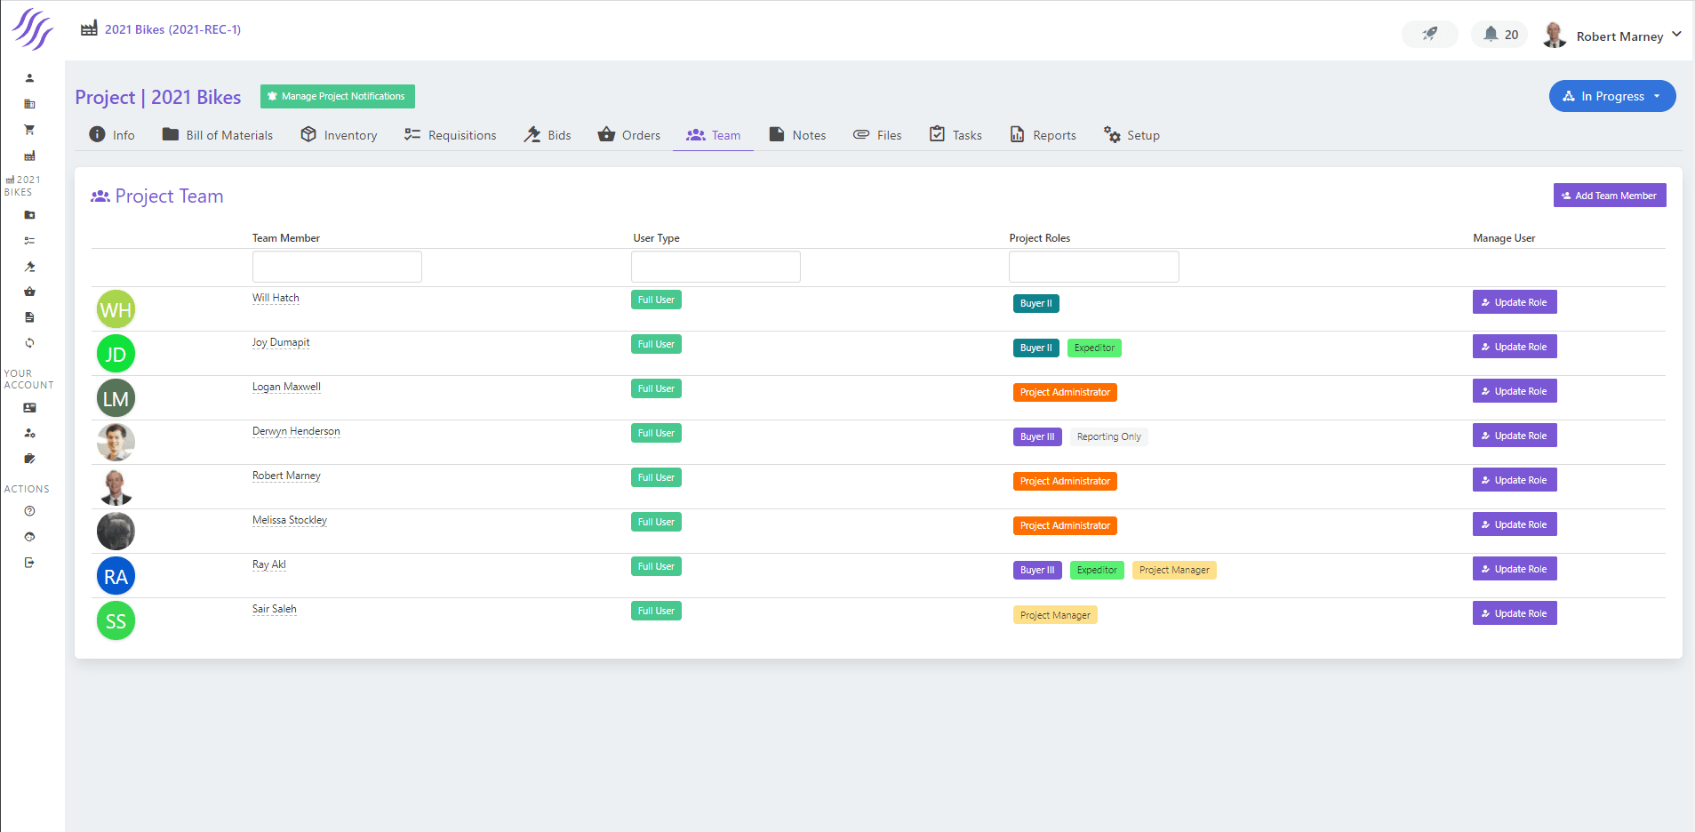Click Manage Project Notifications button
The width and height of the screenshot is (1695, 832).
point(337,96)
